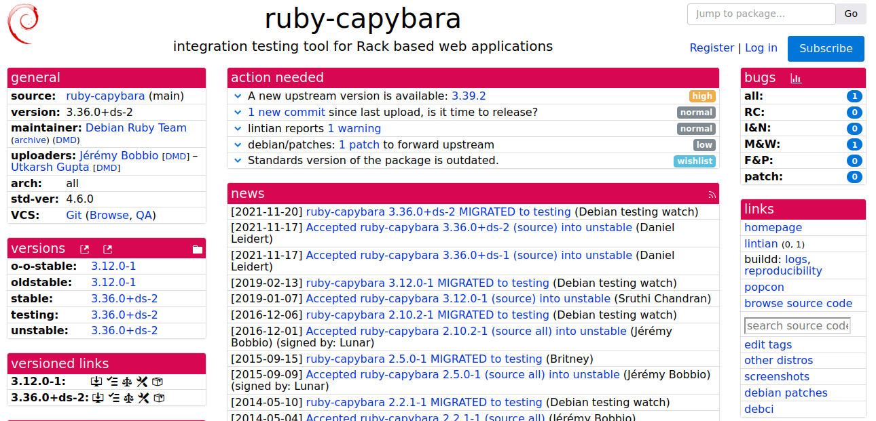Download the .dsc file for 3.36.0+ds-2
This screenshot has height=421, width=876.
point(97,398)
